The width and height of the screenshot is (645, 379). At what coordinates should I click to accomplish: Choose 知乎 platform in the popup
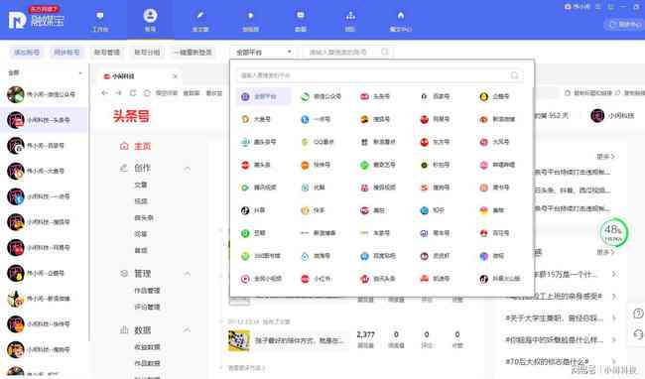(433, 210)
